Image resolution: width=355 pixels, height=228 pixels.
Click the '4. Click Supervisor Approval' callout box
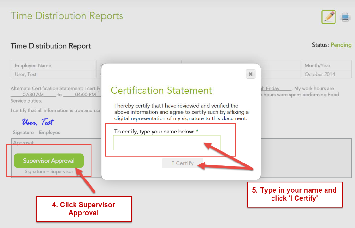pyautogui.click(x=84, y=209)
